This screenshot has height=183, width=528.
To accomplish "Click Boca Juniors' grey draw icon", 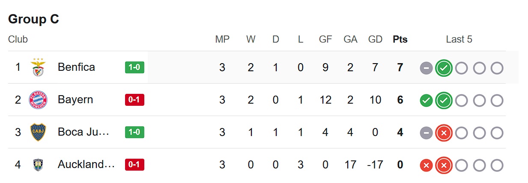I will tap(426, 133).
